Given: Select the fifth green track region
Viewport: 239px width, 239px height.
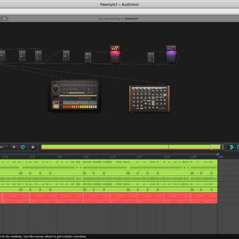Looking at the screenshot, I should (109, 184).
